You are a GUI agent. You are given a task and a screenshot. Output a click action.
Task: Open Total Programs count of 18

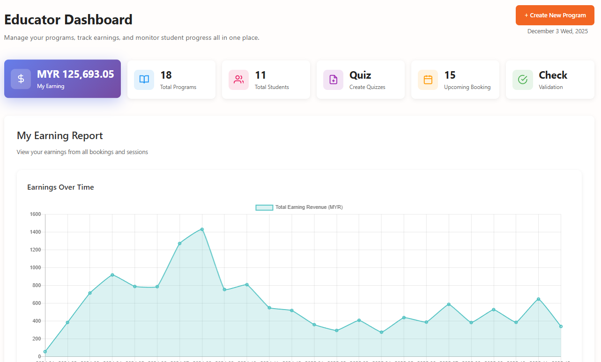coord(166,75)
